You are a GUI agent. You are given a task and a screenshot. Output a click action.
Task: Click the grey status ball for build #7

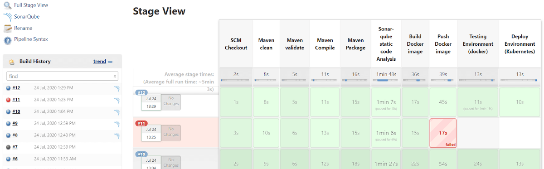(8, 147)
